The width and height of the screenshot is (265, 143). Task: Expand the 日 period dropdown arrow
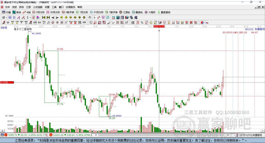tap(6, 18)
